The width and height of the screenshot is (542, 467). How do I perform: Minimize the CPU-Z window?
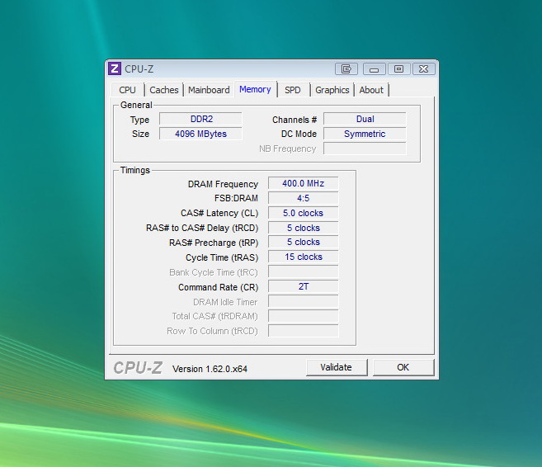pyautogui.click(x=375, y=68)
